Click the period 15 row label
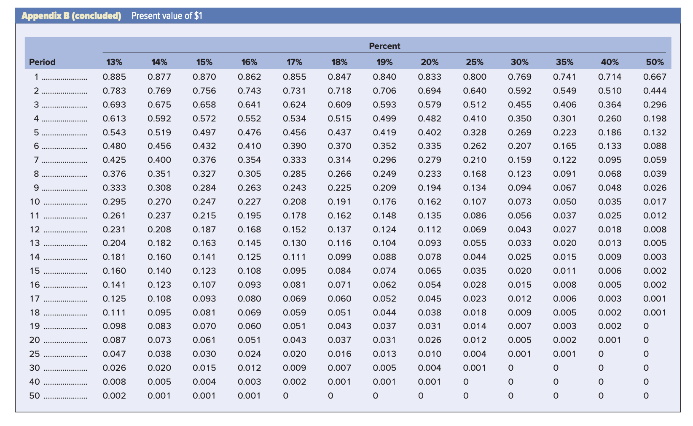 click(x=35, y=271)
